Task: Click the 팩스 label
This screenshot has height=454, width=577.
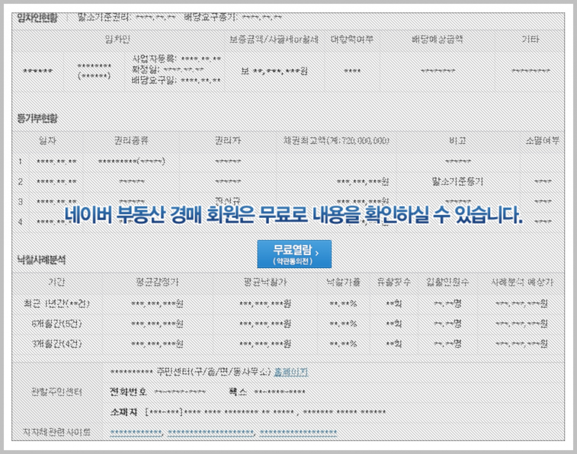Action: (x=238, y=392)
